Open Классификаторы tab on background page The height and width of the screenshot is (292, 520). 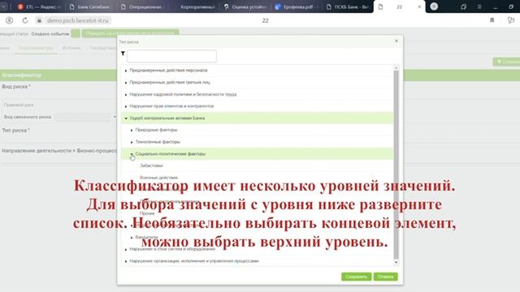tap(36, 48)
